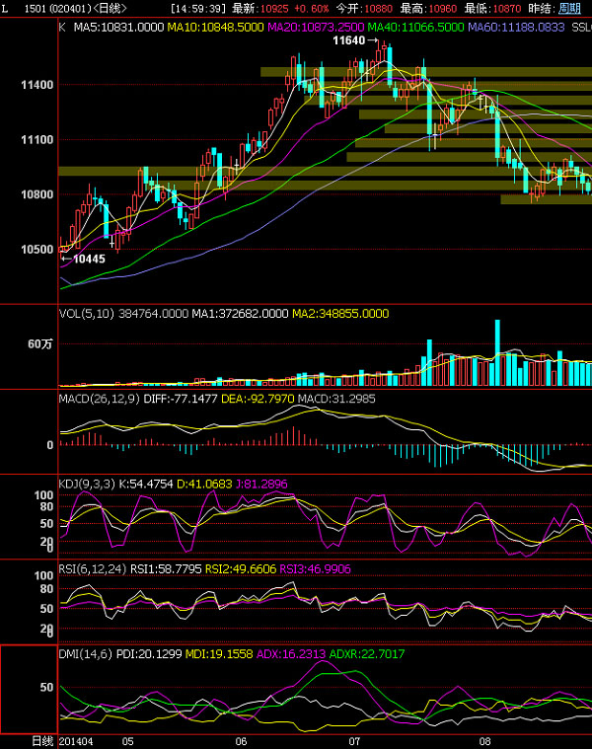Click the 05 month axis label
This screenshot has height=749, width=592.
[128, 741]
